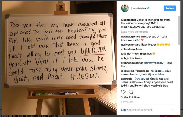The width and height of the screenshot is (183, 117).
Task: Open the 6 days ago timestamp
Action: tap(127, 102)
